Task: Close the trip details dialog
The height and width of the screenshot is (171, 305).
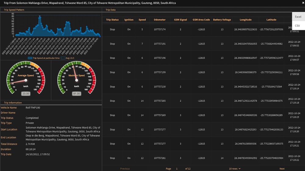Action: click(303, 3)
